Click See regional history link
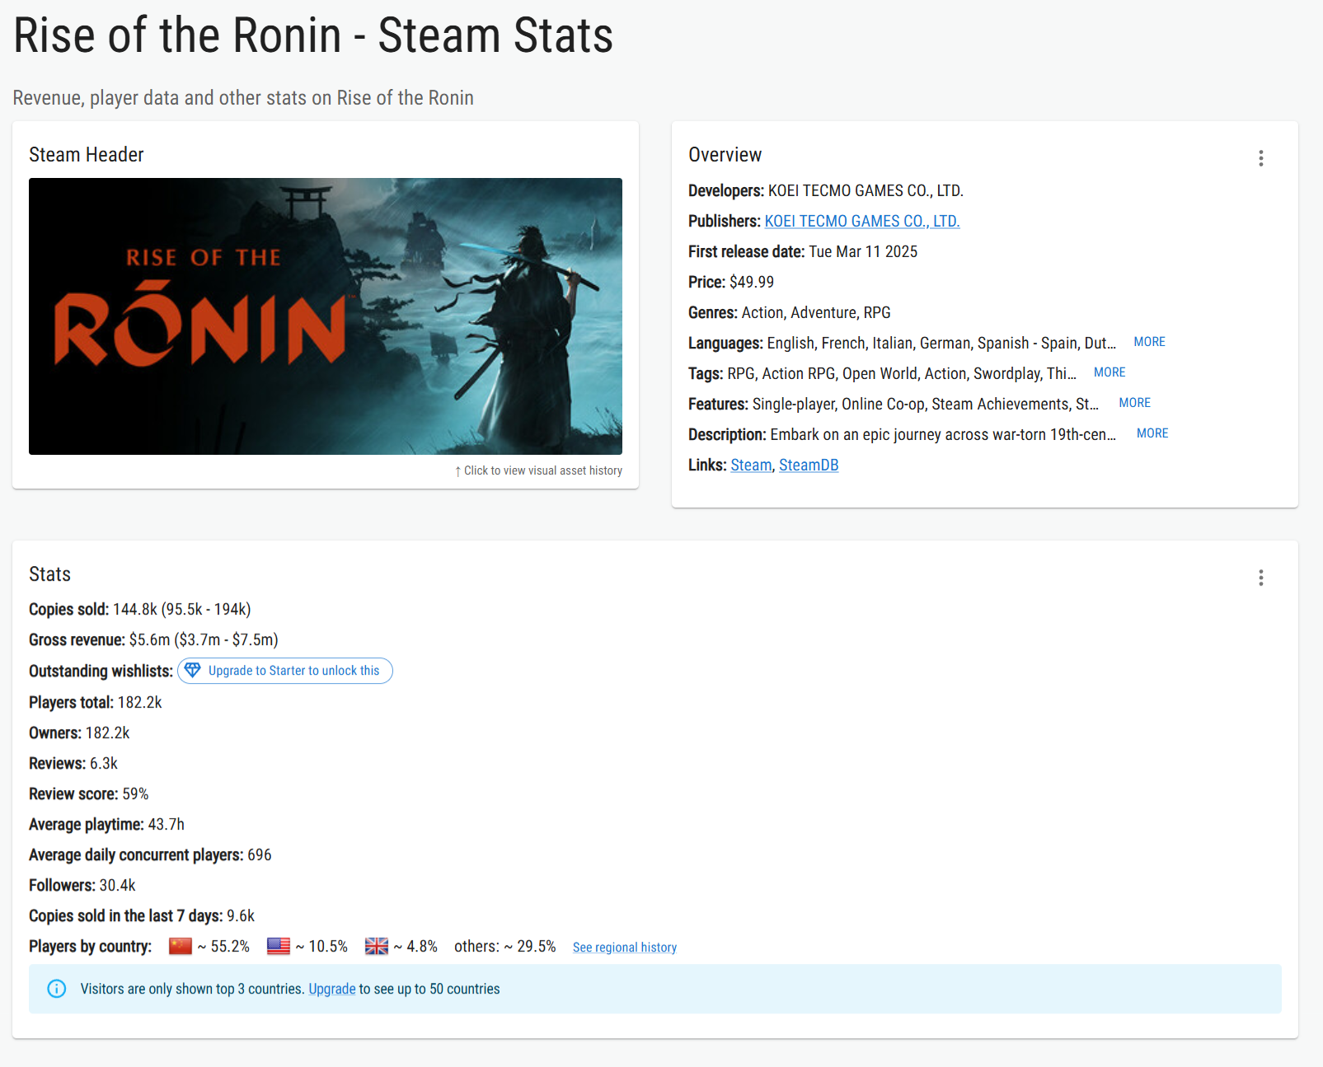This screenshot has height=1067, width=1323. pos(625,948)
